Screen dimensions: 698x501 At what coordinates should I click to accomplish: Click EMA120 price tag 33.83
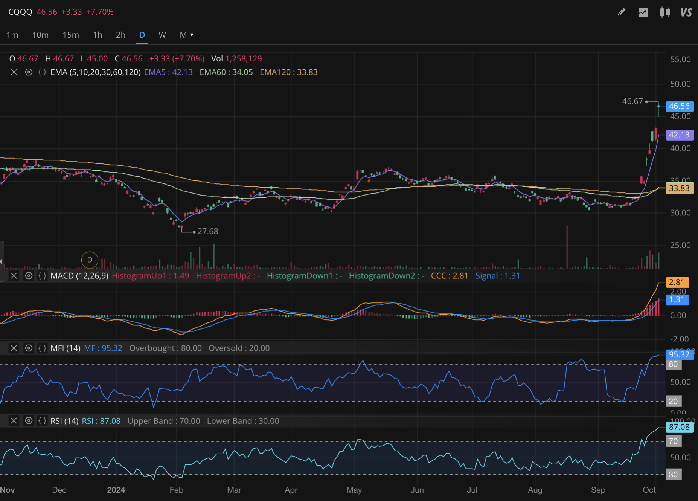pos(680,188)
